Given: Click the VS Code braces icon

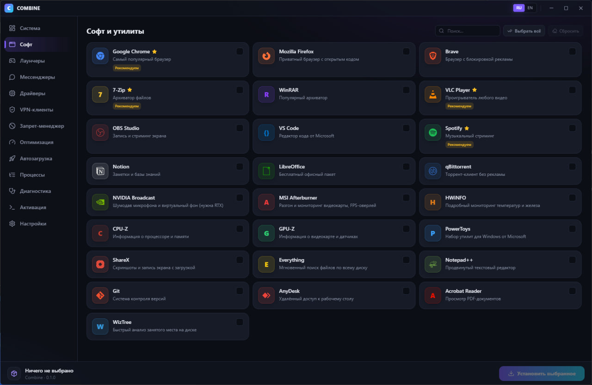Looking at the screenshot, I should click(266, 133).
